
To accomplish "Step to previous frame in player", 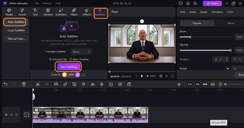I will (x=136, y=76).
